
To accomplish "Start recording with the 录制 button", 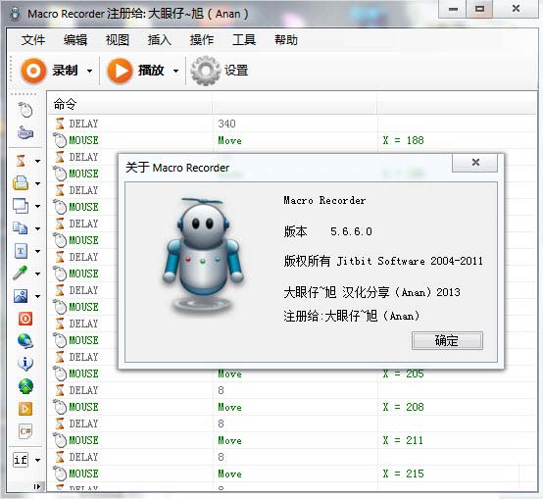I will [49, 71].
